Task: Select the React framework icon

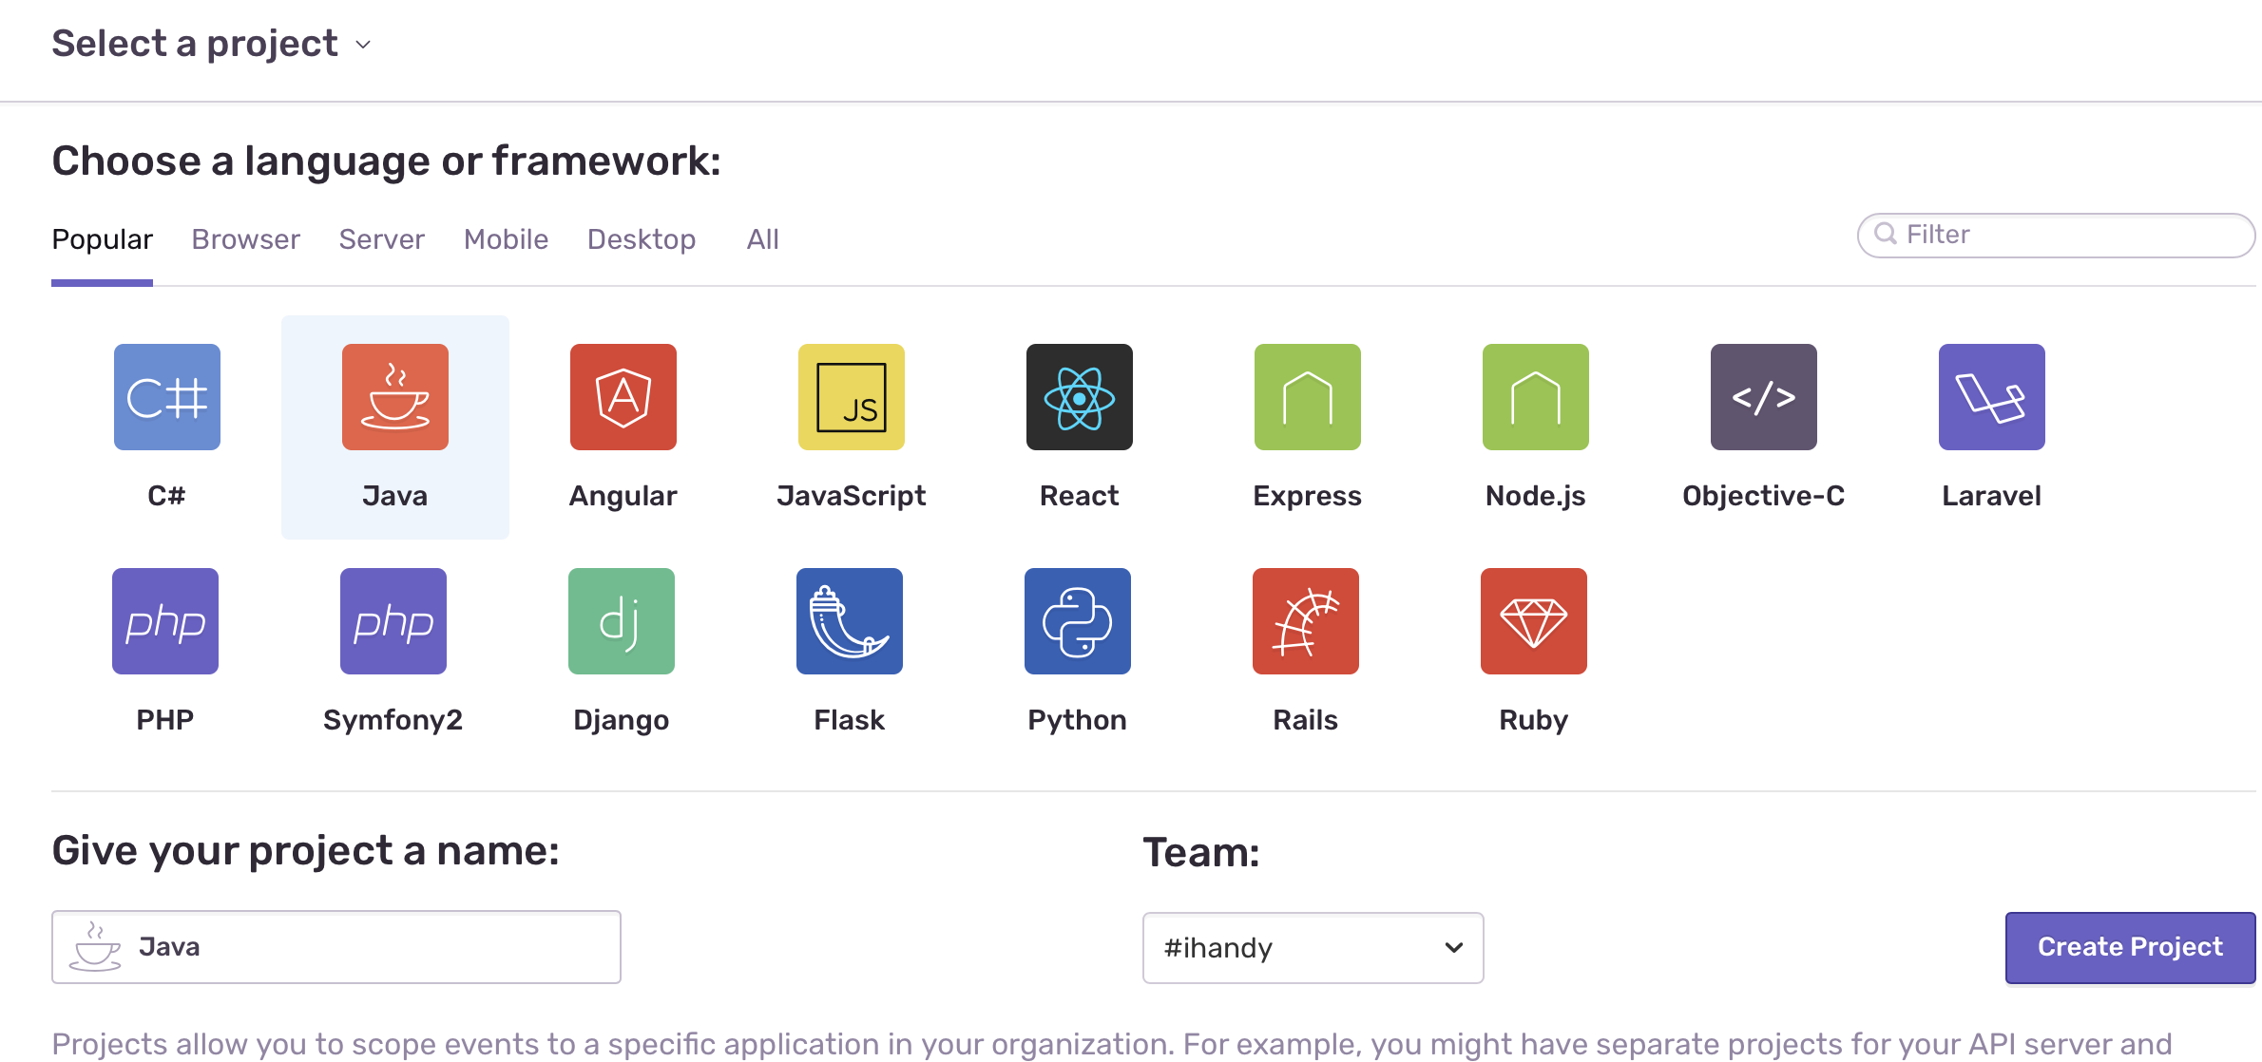Action: click(x=1080, y=397)
